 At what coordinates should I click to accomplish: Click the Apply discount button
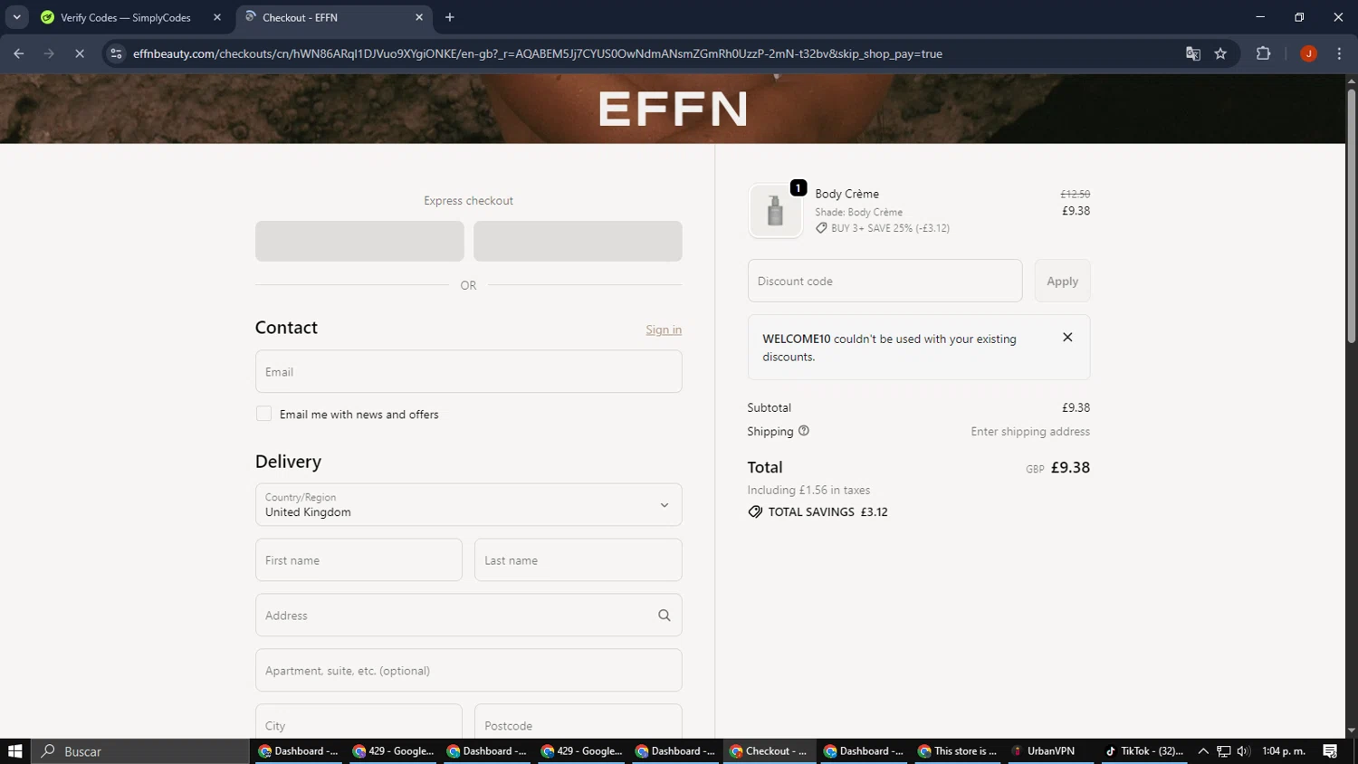click(x=1062, y=281)
